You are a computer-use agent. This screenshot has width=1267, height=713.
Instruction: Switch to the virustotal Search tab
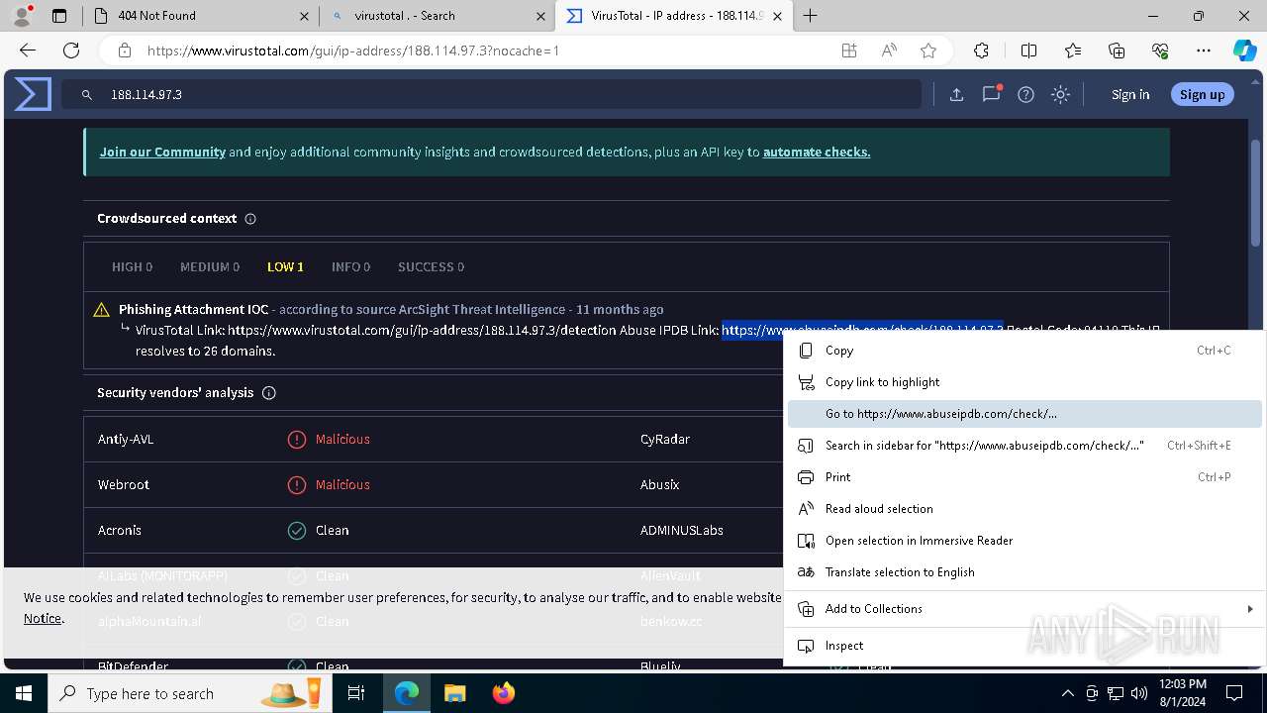(x=437, y=16)
